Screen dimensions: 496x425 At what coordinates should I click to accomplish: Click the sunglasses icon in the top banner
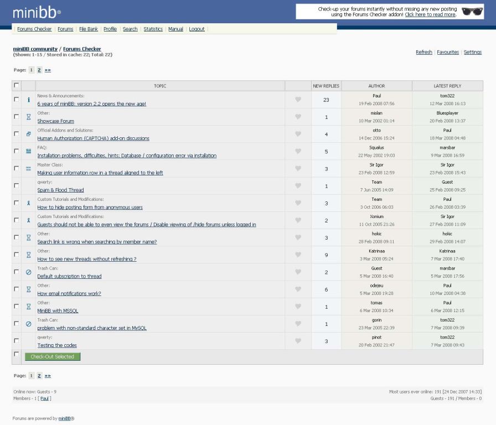472,12
